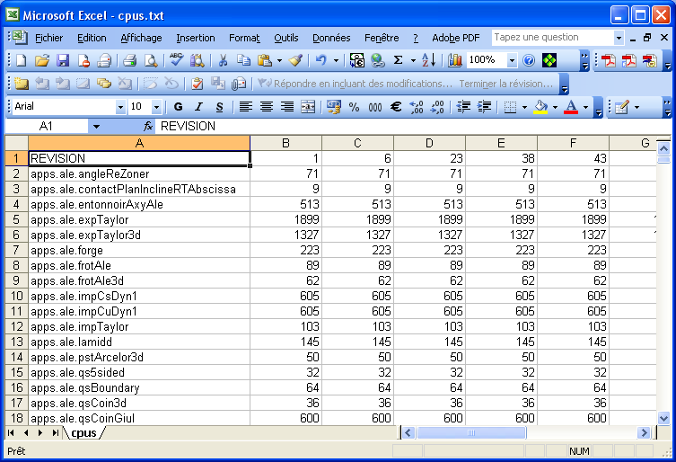Open the Fichier menu

(48, 38)
